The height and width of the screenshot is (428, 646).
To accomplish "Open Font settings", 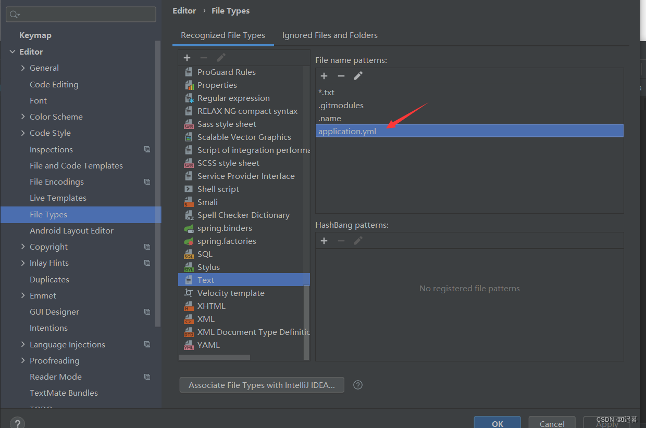I will tap(38, 100).
